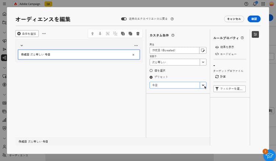The height and width of the screenshot is (161, 276).
Task: Click 結果を表示 with the eye icon
Action: pos(224,47)
